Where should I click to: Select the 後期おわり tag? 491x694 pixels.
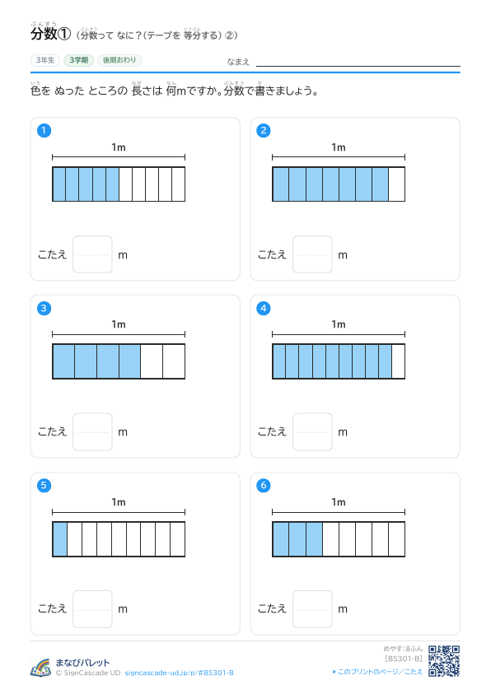(119, 60)
